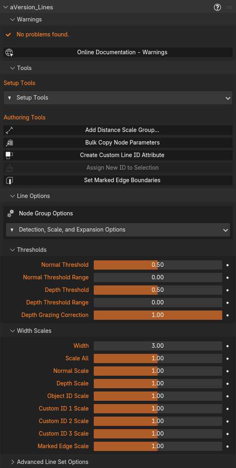Image resolution: width=236 pixels, height=468 pixels.
Task: Adjust the Depth Threshold slider
Action: click(158, 290)
